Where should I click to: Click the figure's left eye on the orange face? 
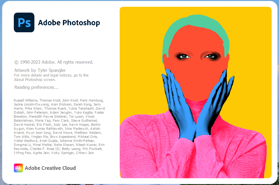pos(183,56)
